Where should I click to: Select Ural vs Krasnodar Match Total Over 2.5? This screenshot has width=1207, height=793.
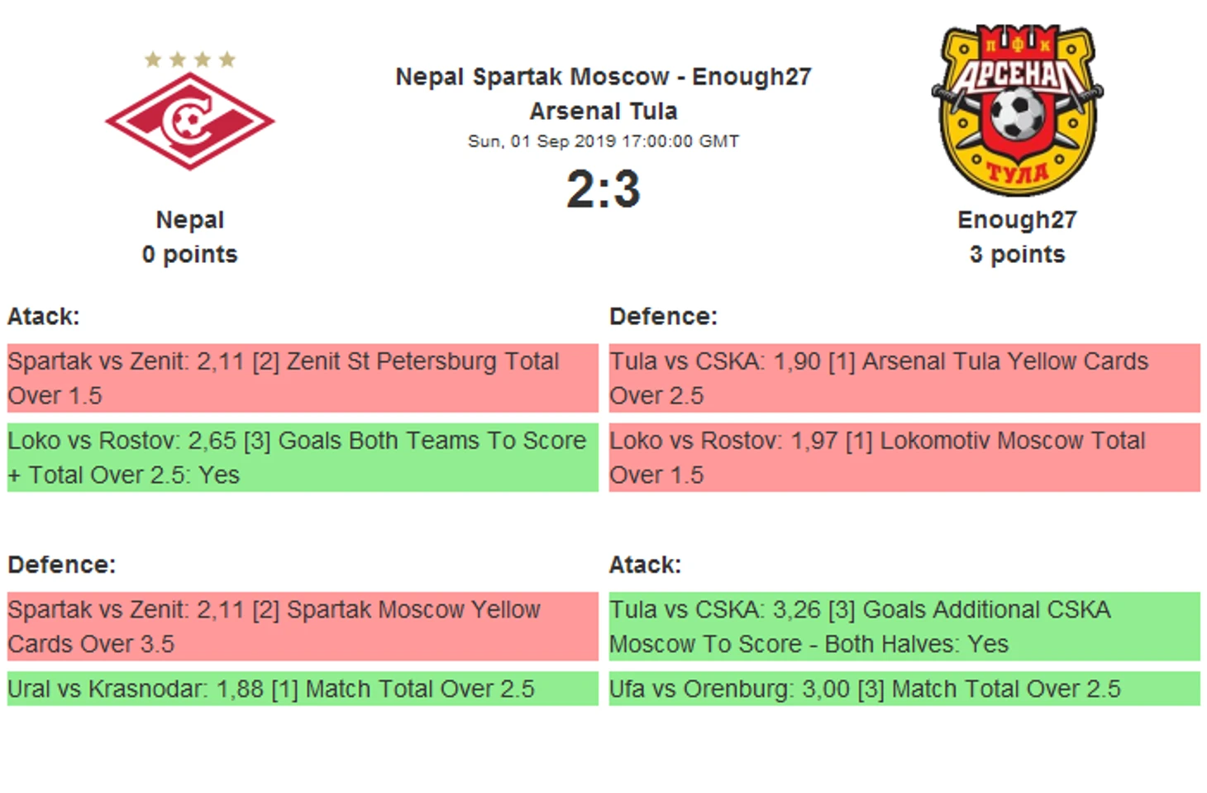click(x=303, y=689)
